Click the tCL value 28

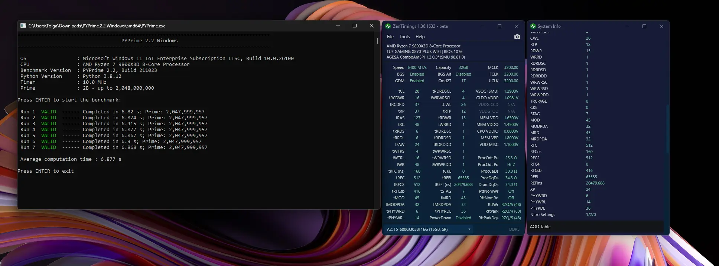pos(417,91)
